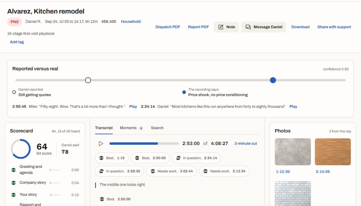The image size is (361, 206).
Task: Open the wavy wood panel photo thumbnail
Action: click(x=333, y=152)
